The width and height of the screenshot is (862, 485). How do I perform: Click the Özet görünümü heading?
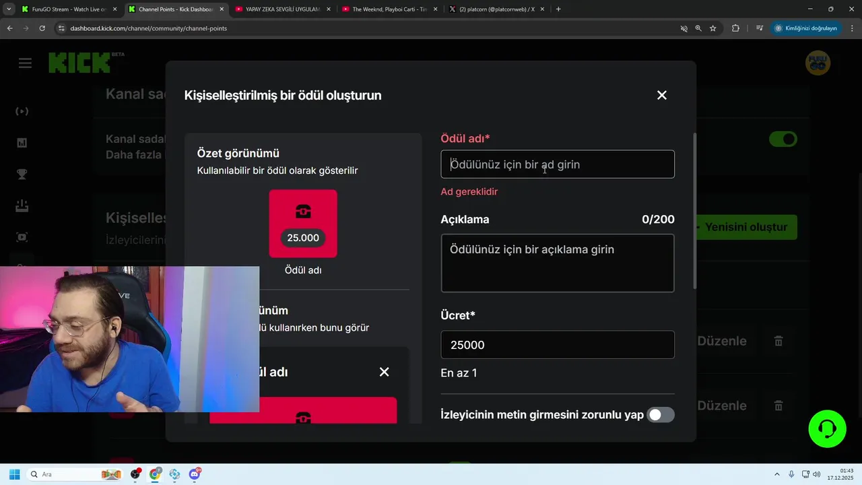[x=238, y=154]
